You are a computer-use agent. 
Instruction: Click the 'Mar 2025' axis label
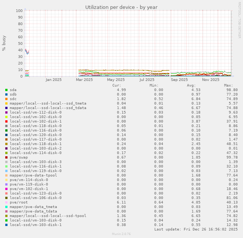point(84,80)
